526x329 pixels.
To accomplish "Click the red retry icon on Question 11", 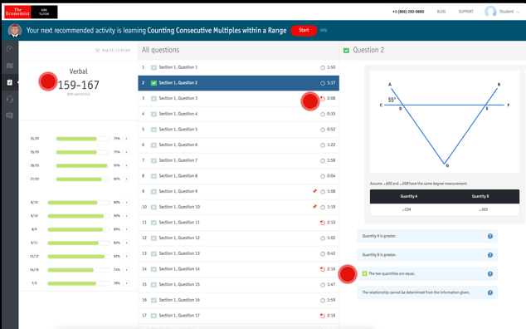I will click(323, 223).
